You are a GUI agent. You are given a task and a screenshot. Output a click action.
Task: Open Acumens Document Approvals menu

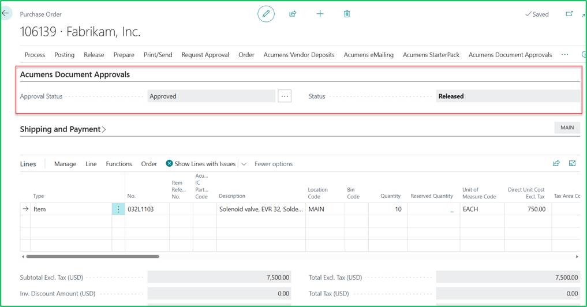pos(510,55)
